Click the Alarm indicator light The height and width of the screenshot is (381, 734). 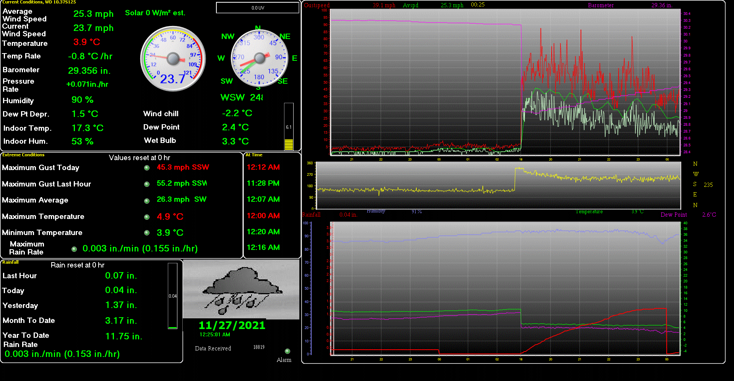(x=287, y=351)
